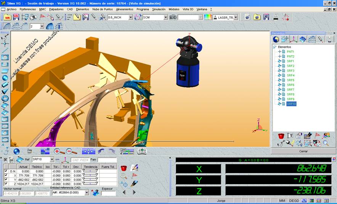Click the Fam input field

(107, 160)
